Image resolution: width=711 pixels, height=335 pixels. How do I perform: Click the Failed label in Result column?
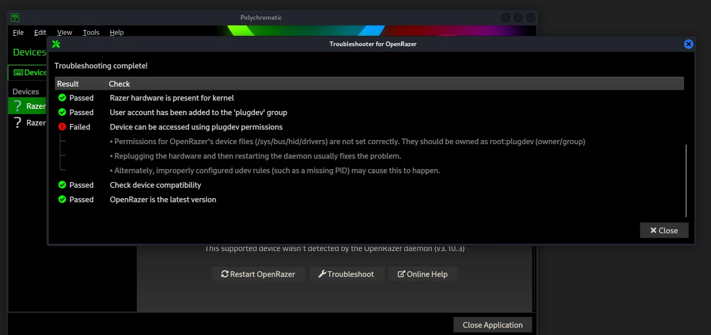80,127
